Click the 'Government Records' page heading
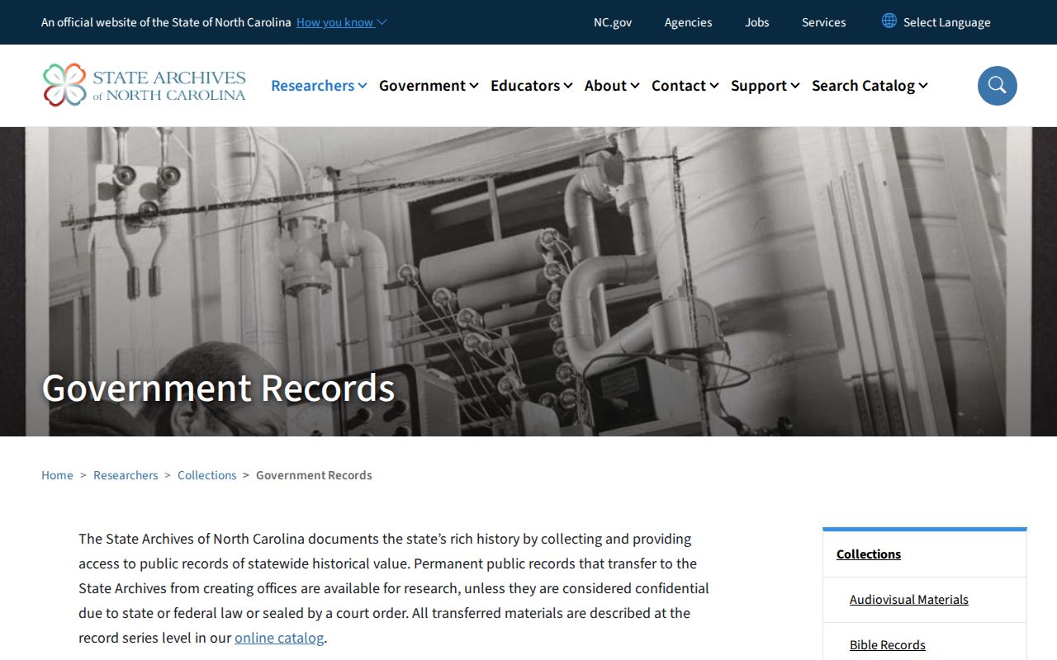The height and width of the screenshot is (660, 1057). 218,388
